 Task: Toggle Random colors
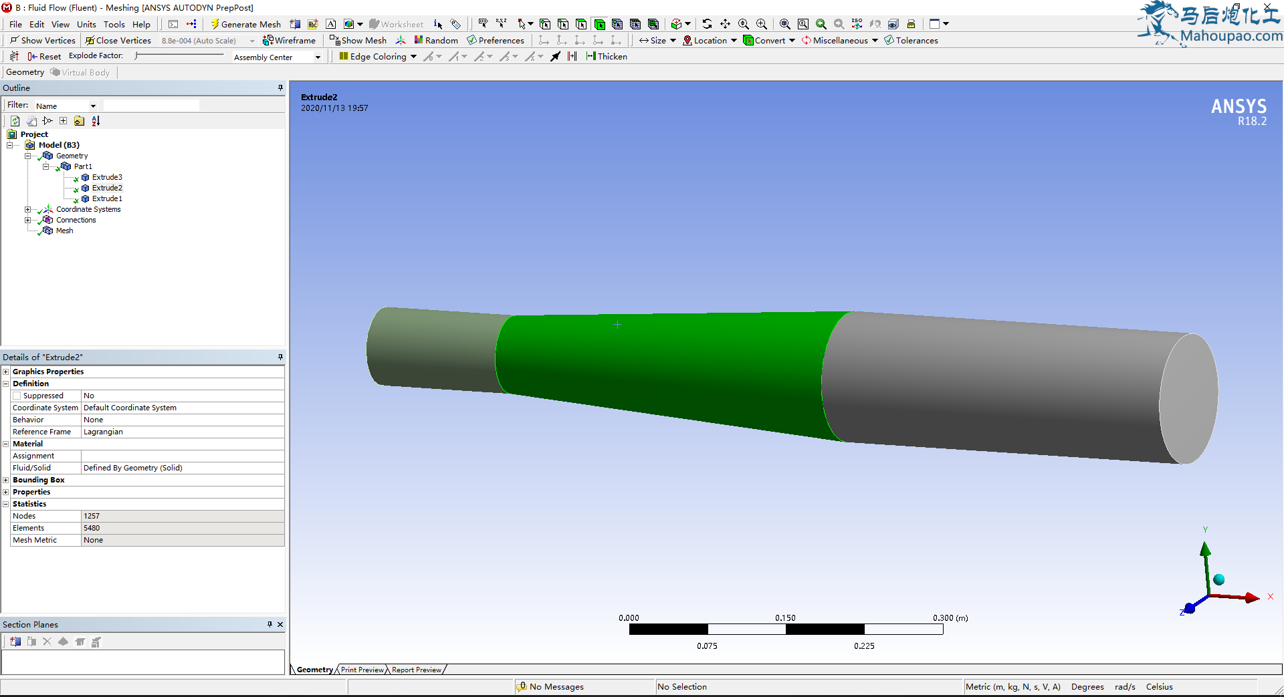click(436, 40)
